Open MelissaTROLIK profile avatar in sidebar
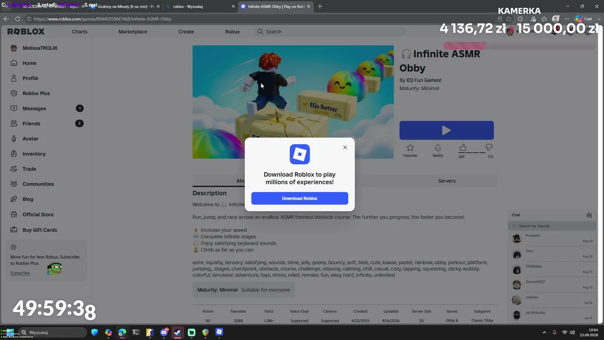This screenshot has height=340, width=604. (x=14, y=48)
